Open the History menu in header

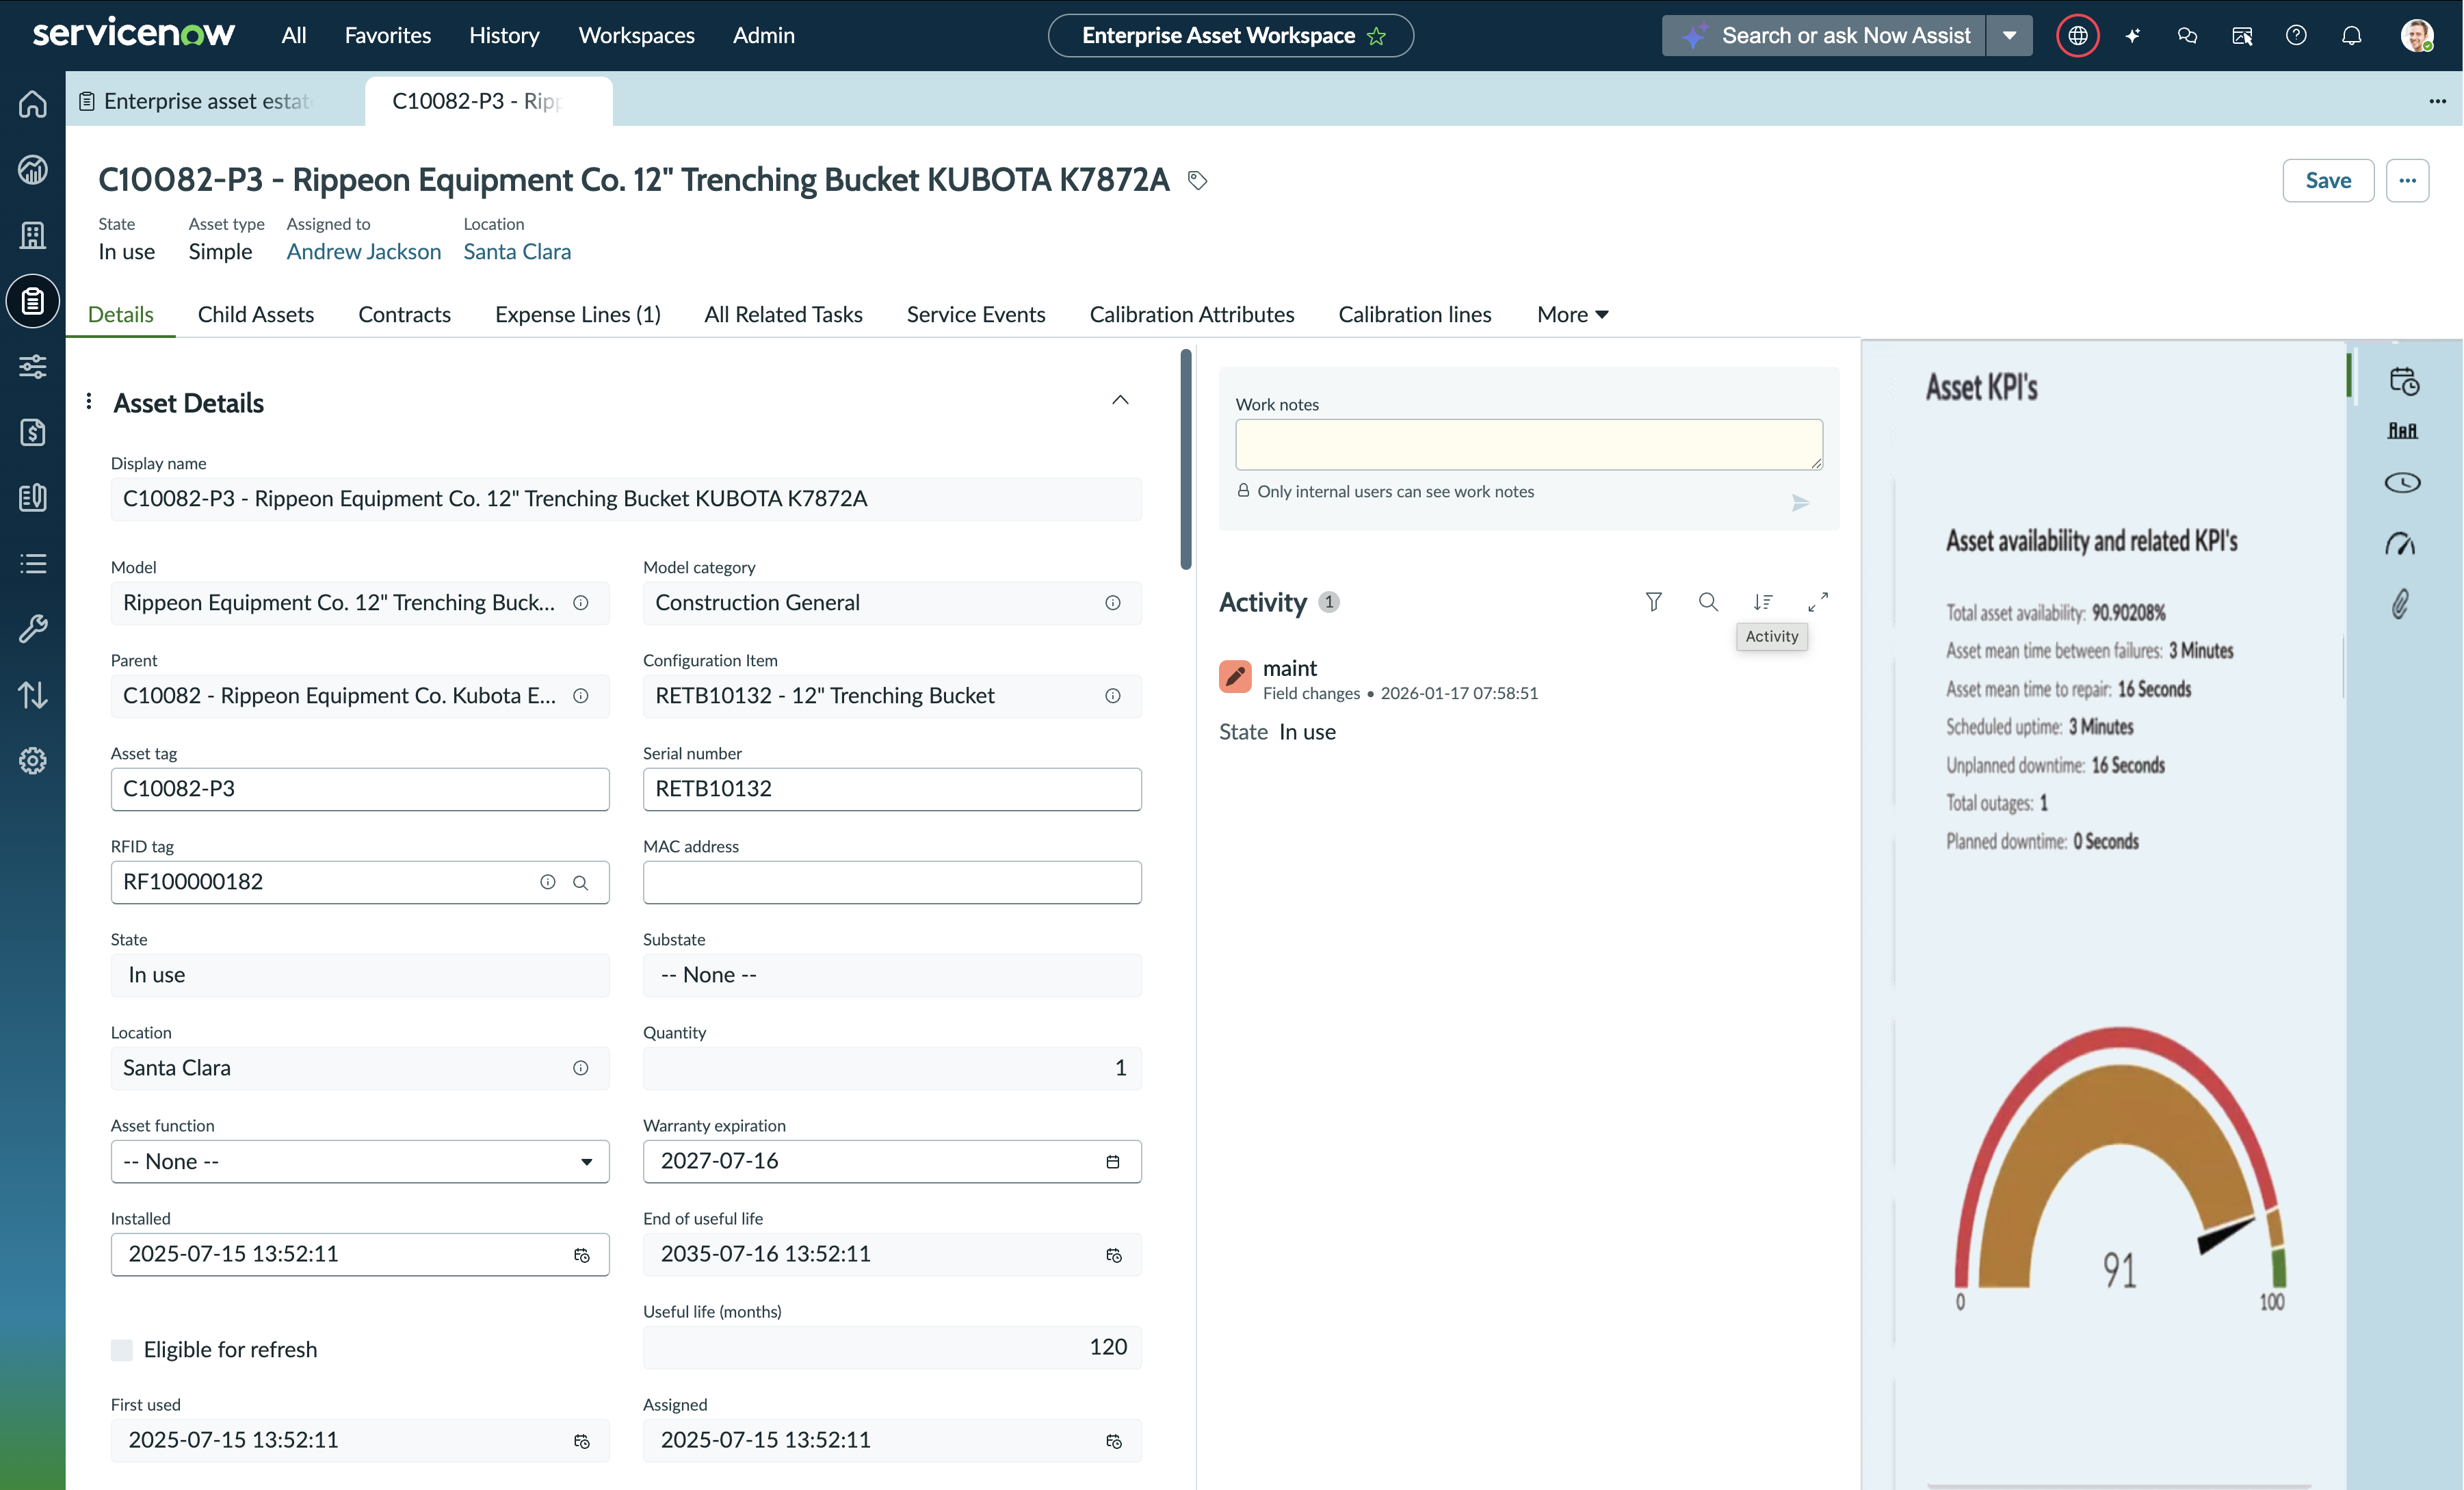coord(504,36)
